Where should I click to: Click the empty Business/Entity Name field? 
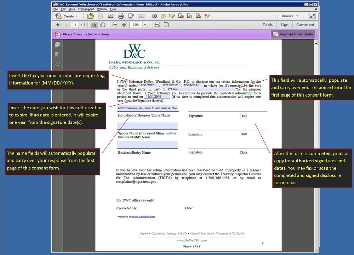click(x=147, y=145)
